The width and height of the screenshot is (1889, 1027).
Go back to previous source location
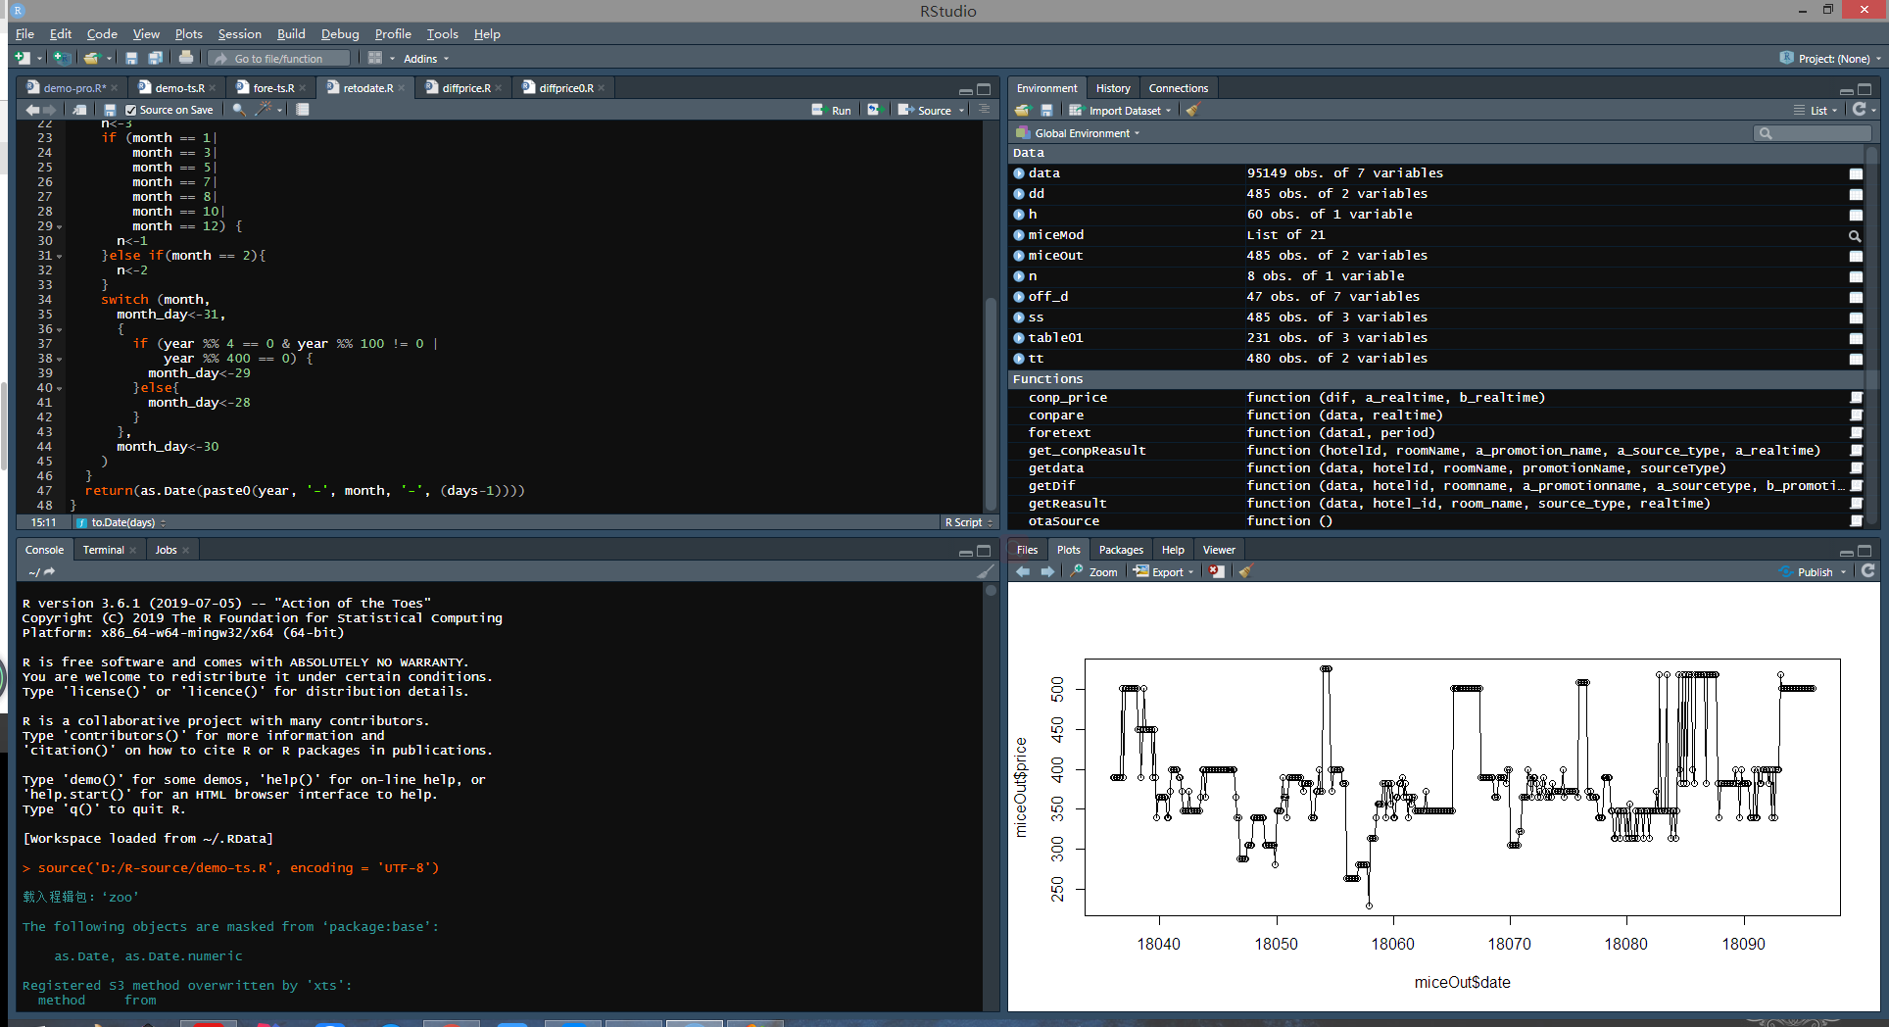pos(32,110)
